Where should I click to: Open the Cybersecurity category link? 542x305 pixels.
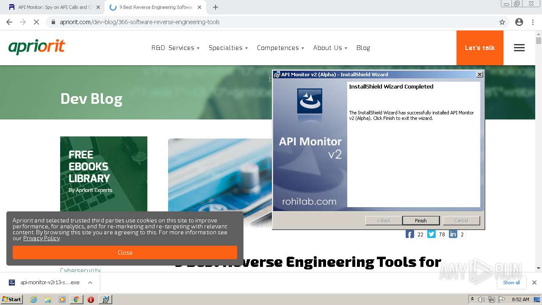point(80,270)
